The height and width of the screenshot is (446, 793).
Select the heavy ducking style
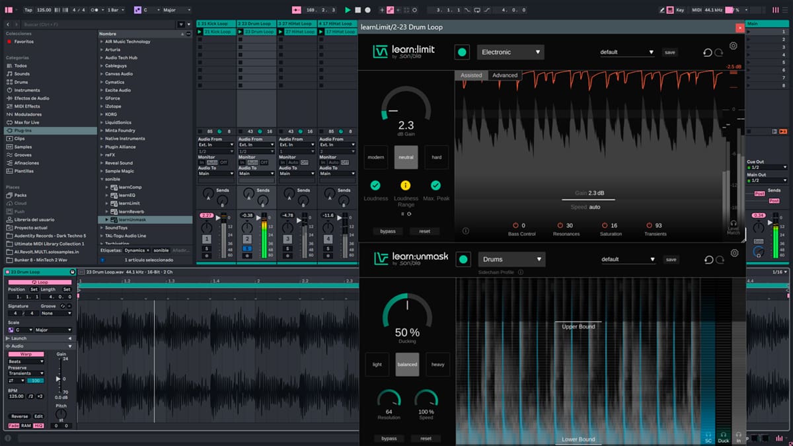[437, 364]
